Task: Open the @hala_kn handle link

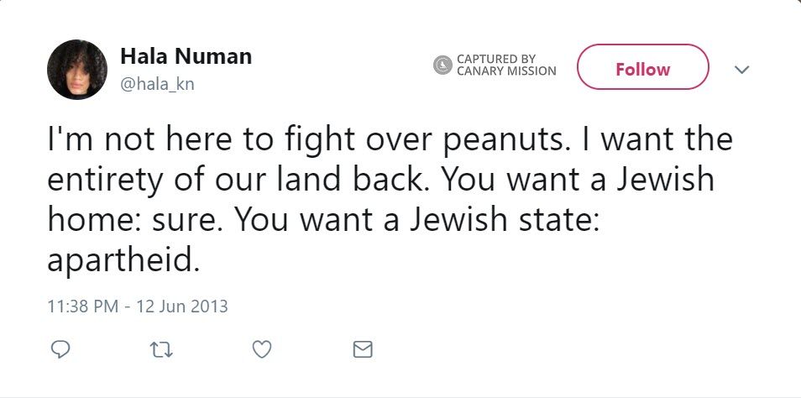Action: coord(158,84)
